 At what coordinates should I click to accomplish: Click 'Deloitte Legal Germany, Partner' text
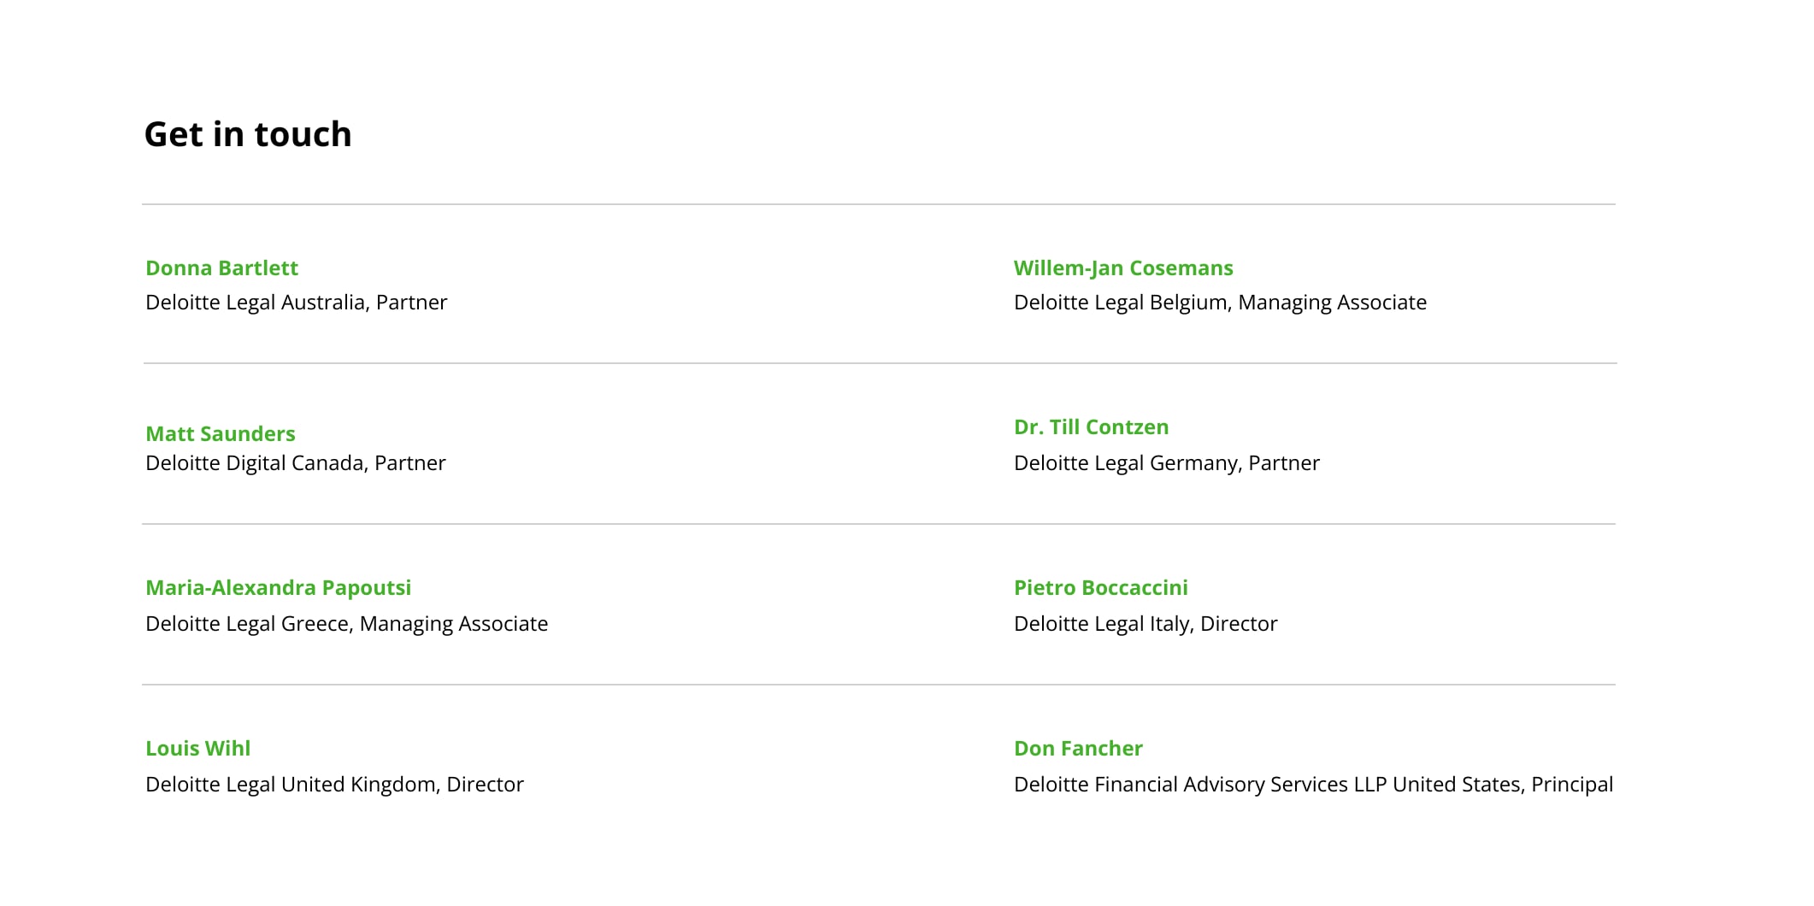point(1166,463)
